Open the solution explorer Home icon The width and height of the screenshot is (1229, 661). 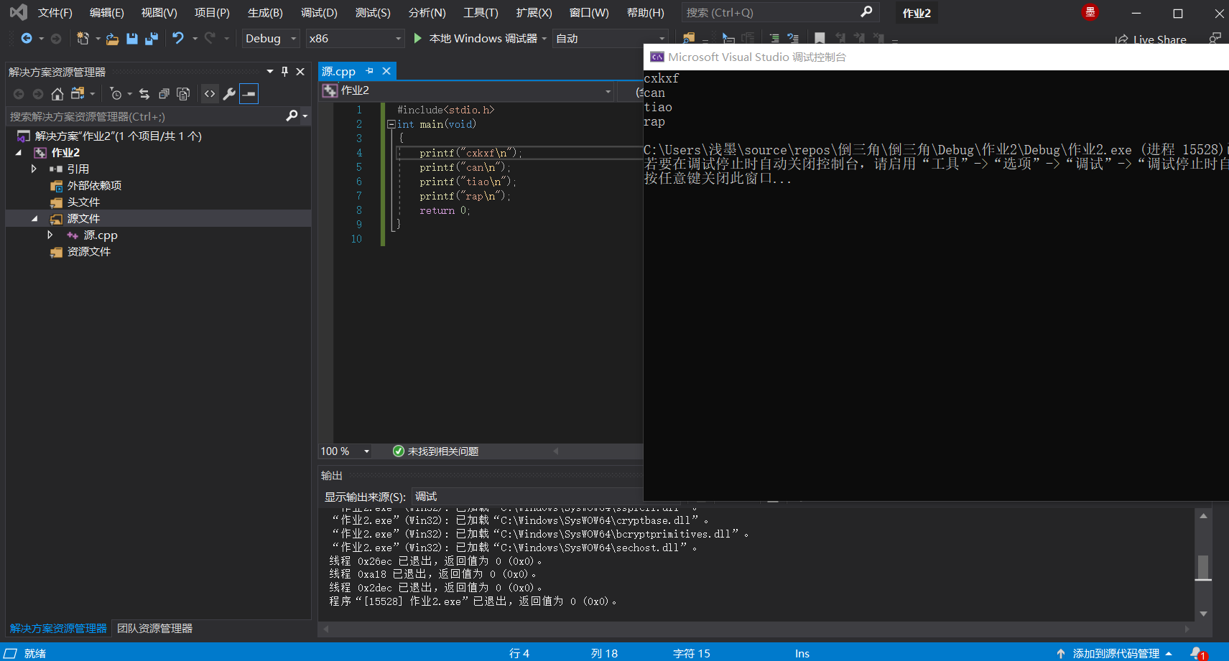[57, 94]
